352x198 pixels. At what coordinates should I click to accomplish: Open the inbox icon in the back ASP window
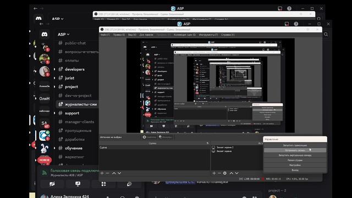pyautogui.click(x=280, y=9)
